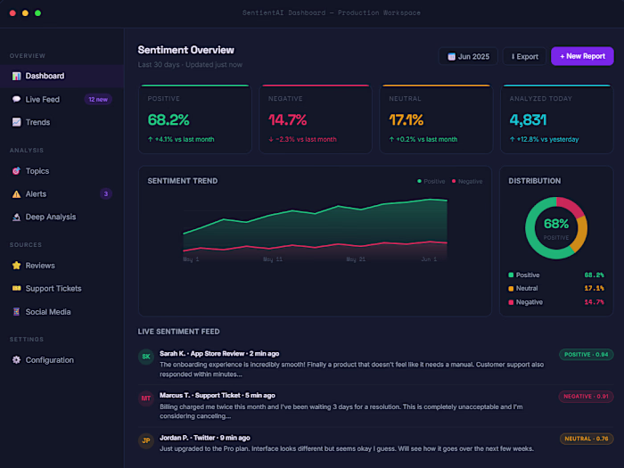Viewport: 624px width, 468px height.
Task: Toggle the Positive series in trend legend
Action: click(x=431, y=181)
